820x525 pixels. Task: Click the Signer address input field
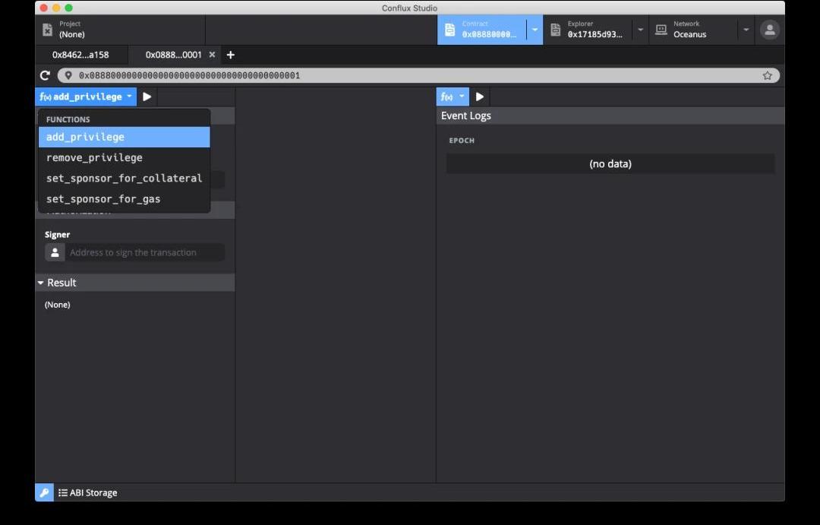[x=144, y=252]
